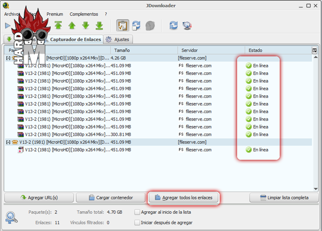
Task: Open column settings icon beside Estado
Action: (314, 50)
